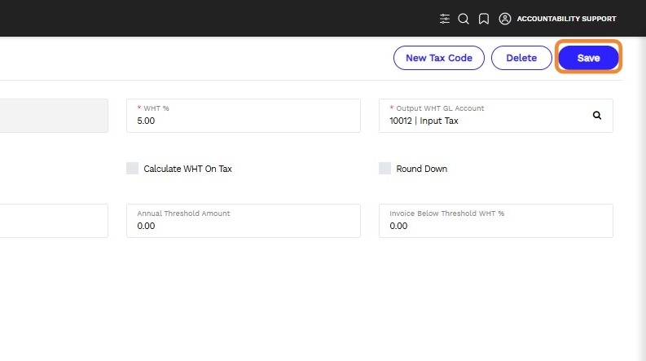Click the global search magnifier icon
This screenshot has width=646, height=361.
pyautogui.click(x=464, y=19)
